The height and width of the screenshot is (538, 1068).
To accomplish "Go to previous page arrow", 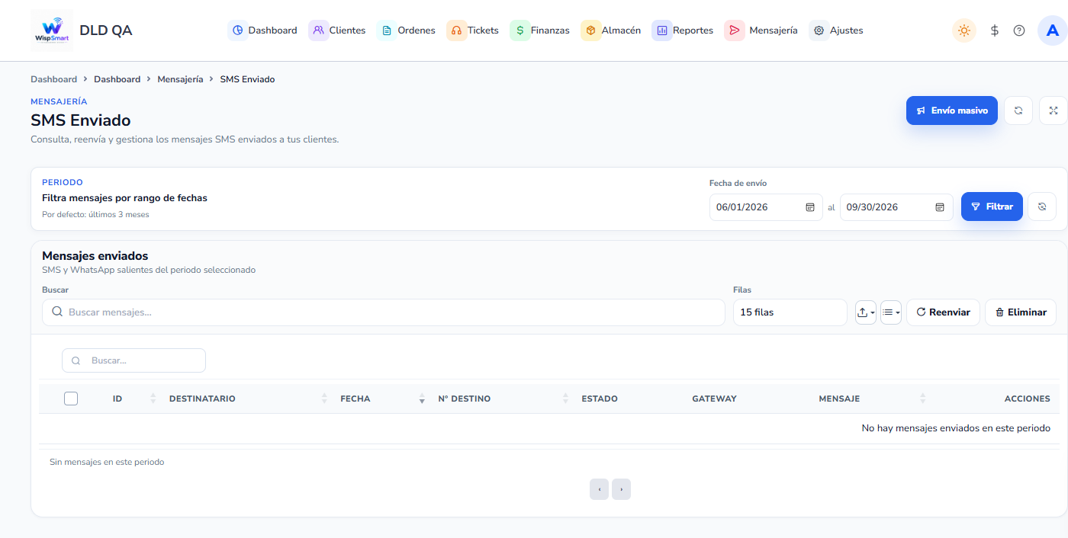I will pyautogui.click(x=599, y=489).
